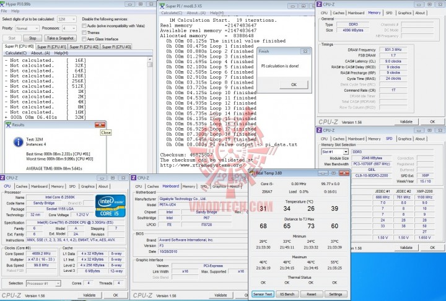Click the XMP-2200 column header

424,191
